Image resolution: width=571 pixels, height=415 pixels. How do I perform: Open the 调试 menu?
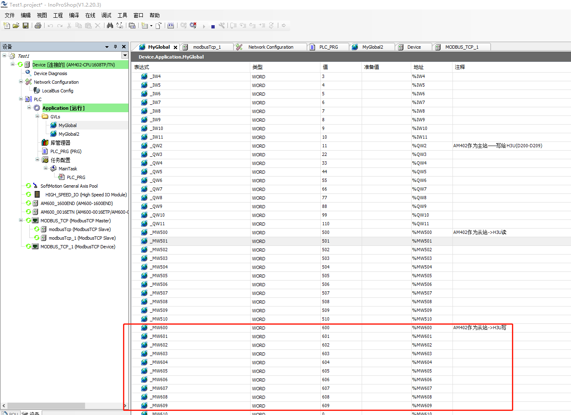(107, 15)
